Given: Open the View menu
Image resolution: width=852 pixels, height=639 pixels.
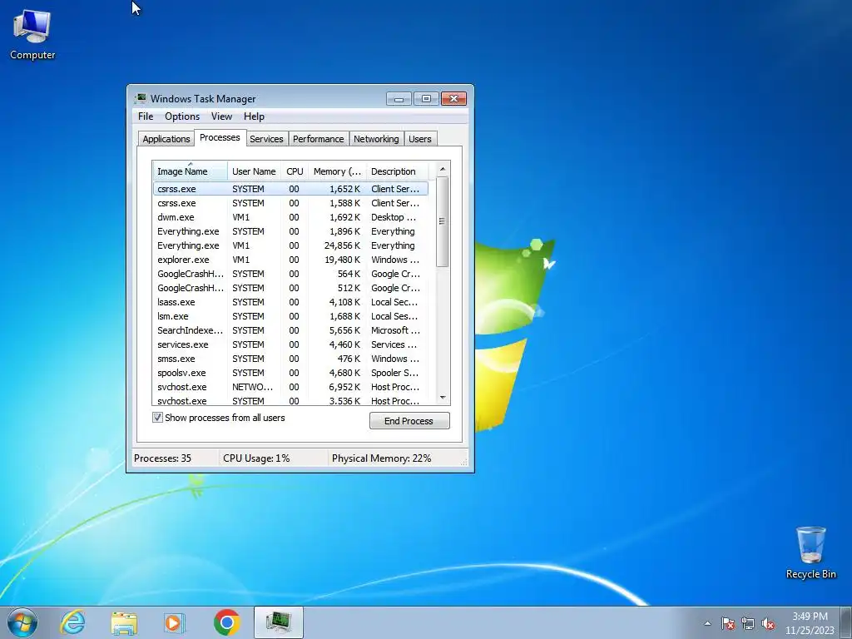Looking at the screenshot, I should click(221, 116).
